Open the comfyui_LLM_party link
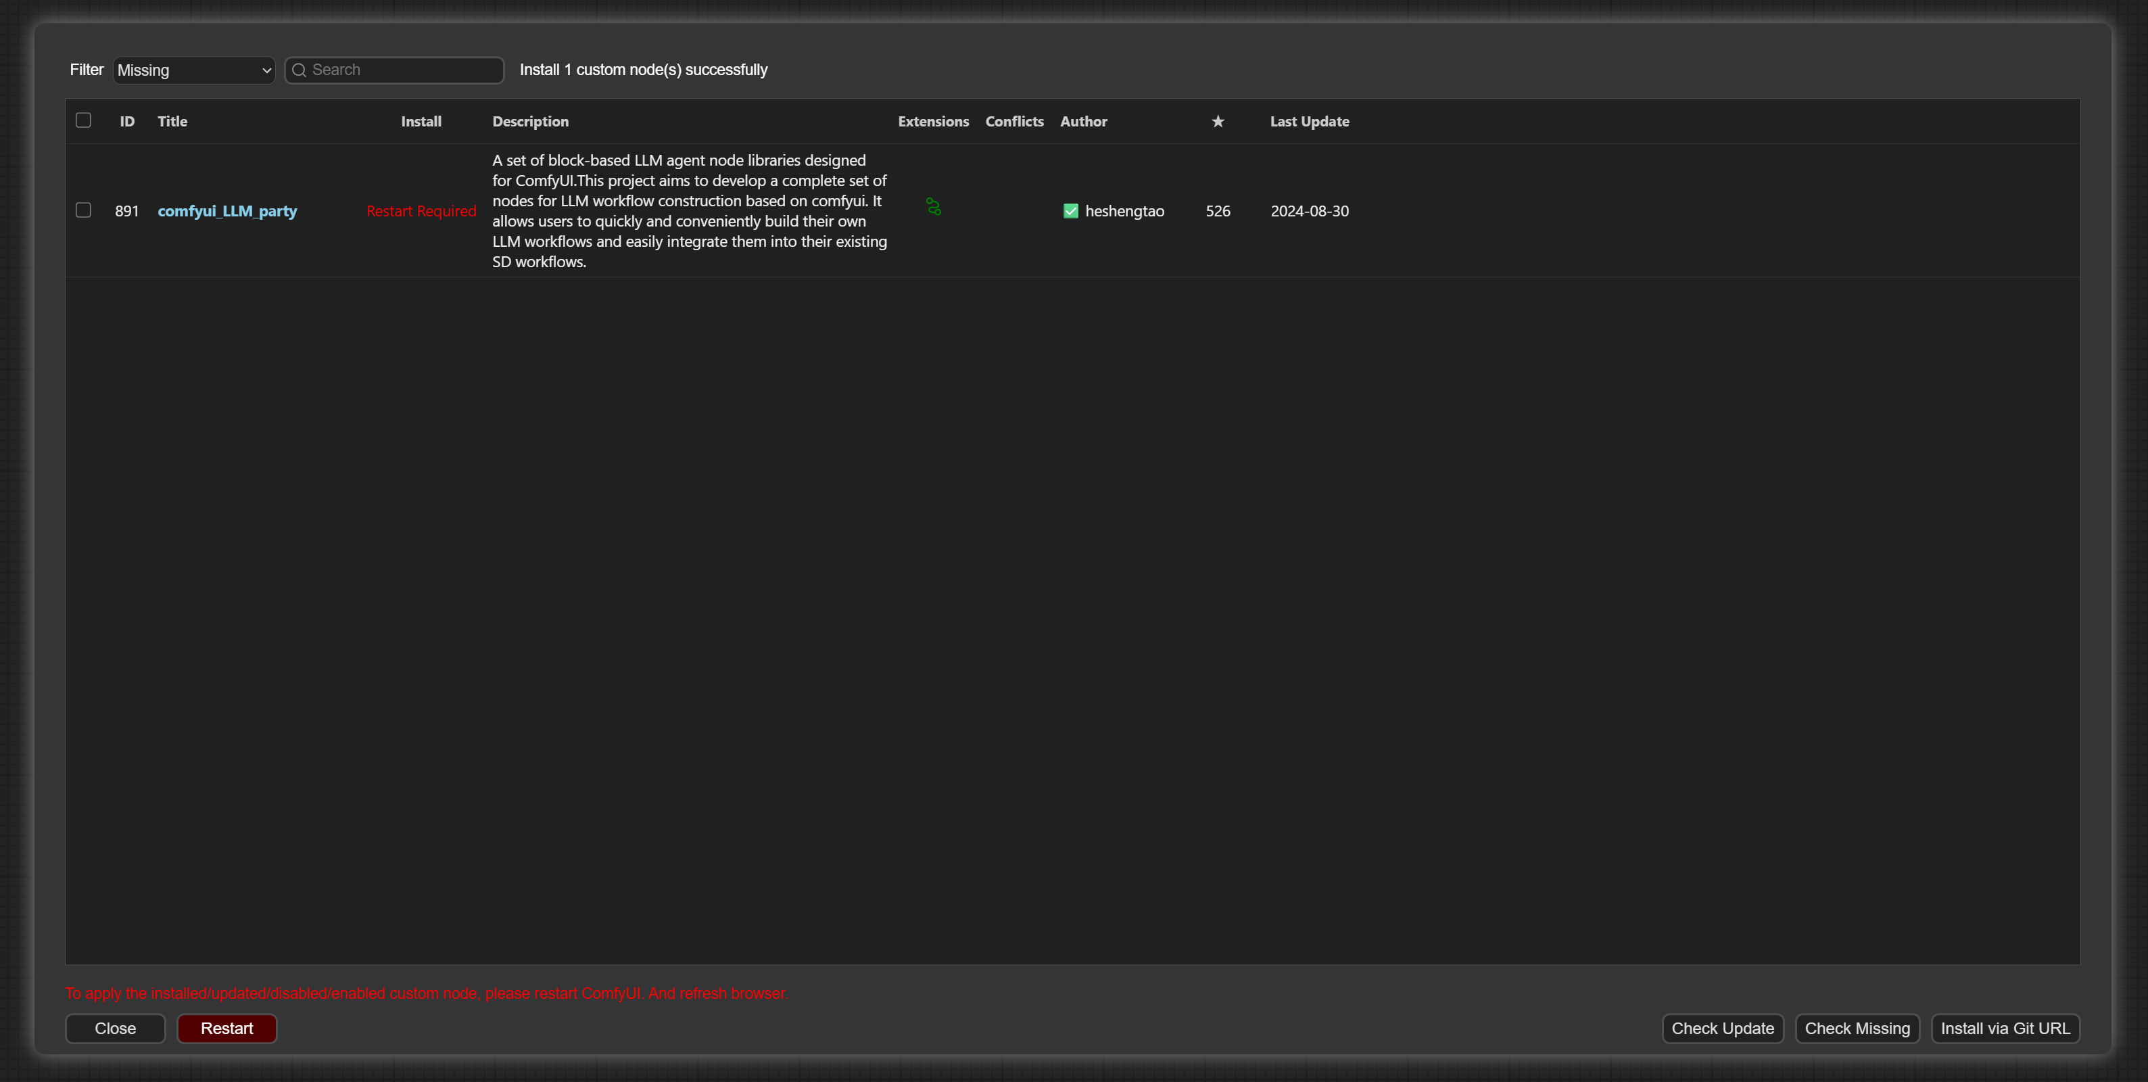Screen dimensions: 2148x1082 click(x=226, y=211)
